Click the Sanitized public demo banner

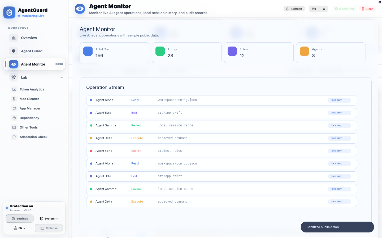point(337,227)
